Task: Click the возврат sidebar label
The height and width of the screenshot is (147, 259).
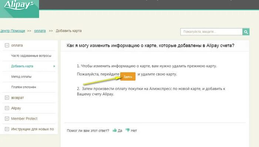Action: point(17,98)
